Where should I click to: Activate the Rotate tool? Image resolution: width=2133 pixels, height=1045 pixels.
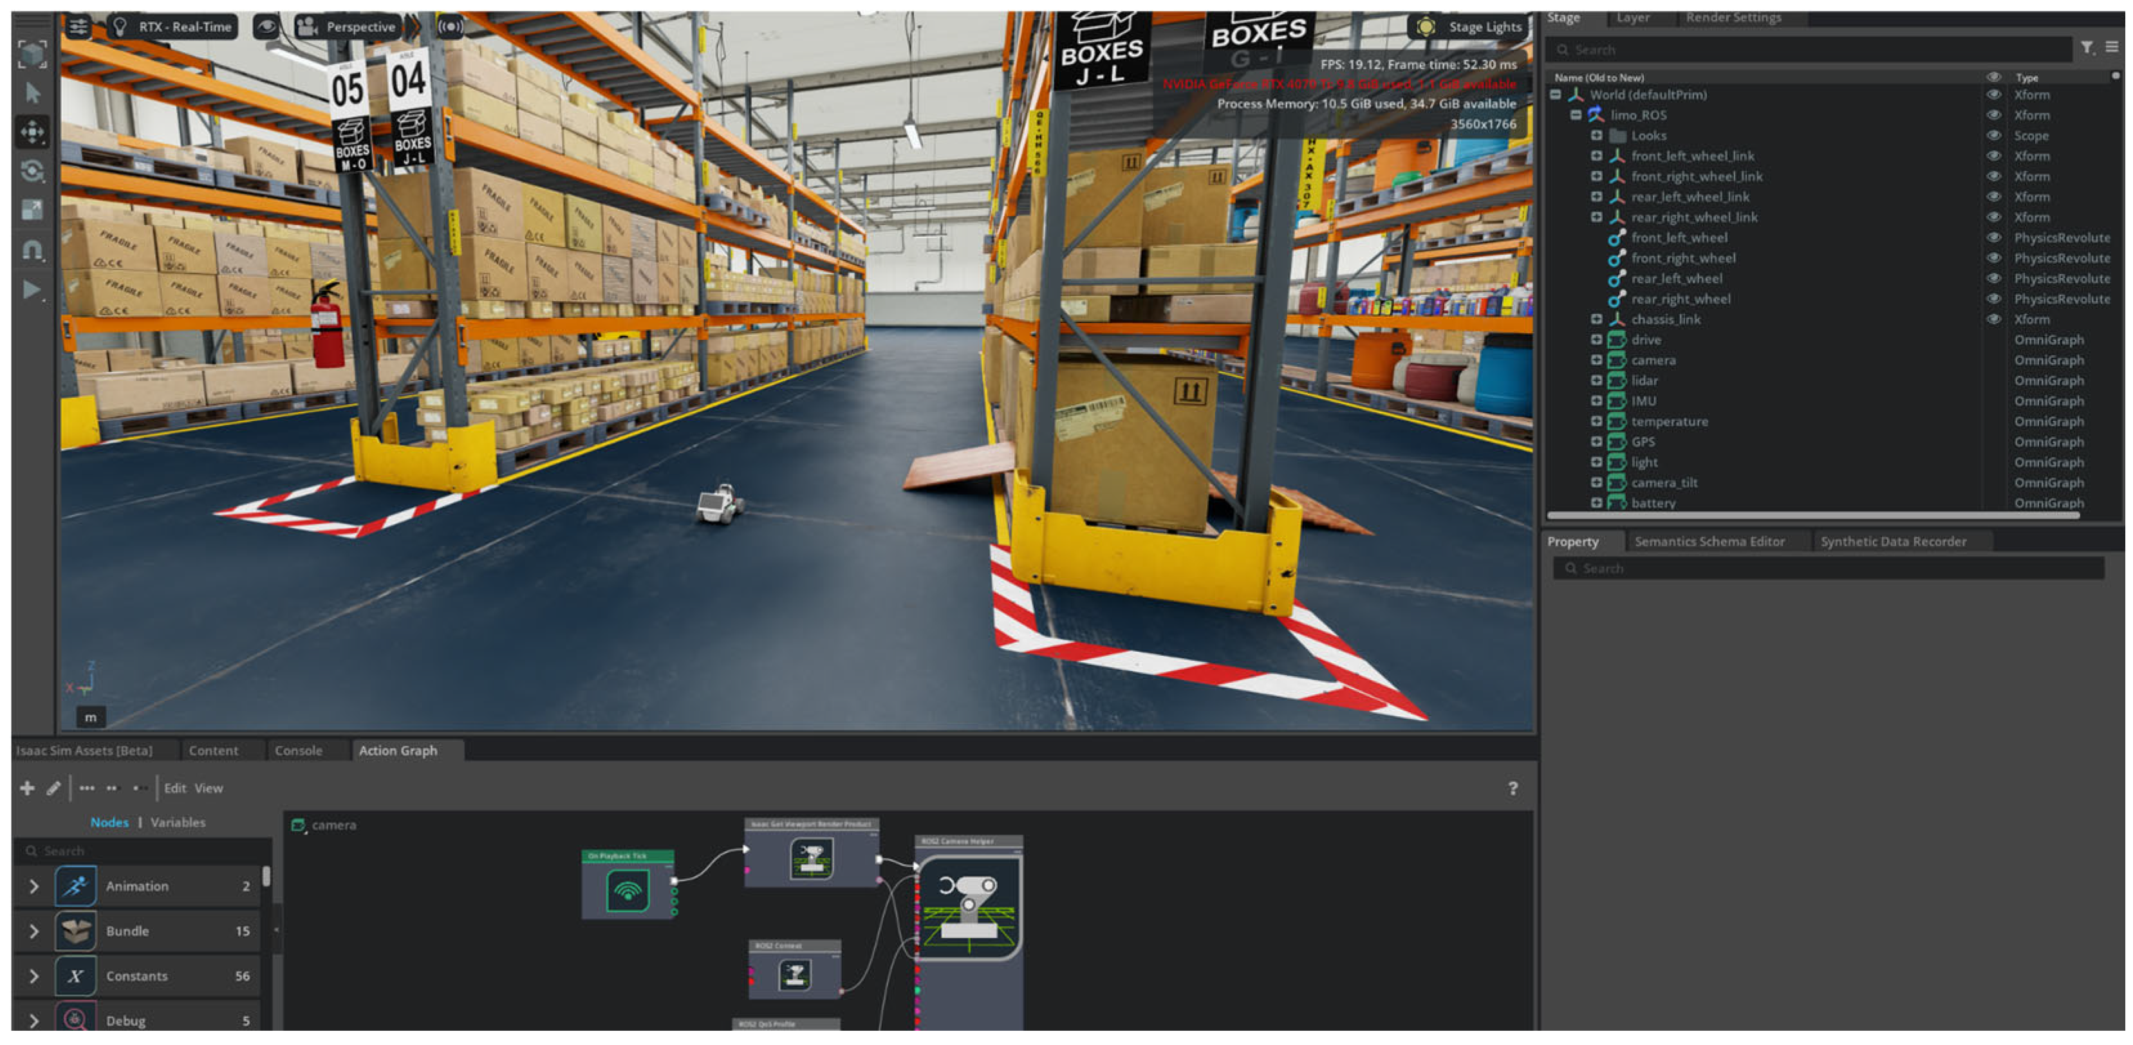click(x=32, y=171)
